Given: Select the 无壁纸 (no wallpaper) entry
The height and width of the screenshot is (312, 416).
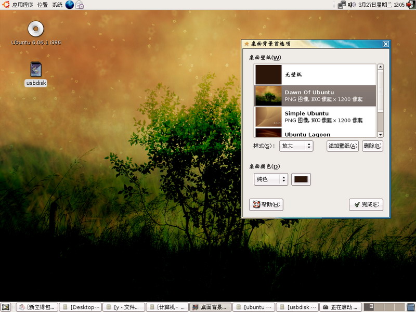Looking at the screenshot, I should click(315, 75).
